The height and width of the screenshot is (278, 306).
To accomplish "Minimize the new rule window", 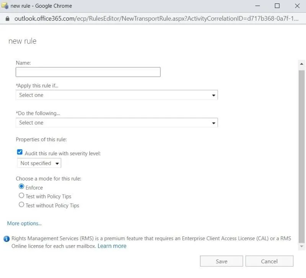I will click(257, 6).
